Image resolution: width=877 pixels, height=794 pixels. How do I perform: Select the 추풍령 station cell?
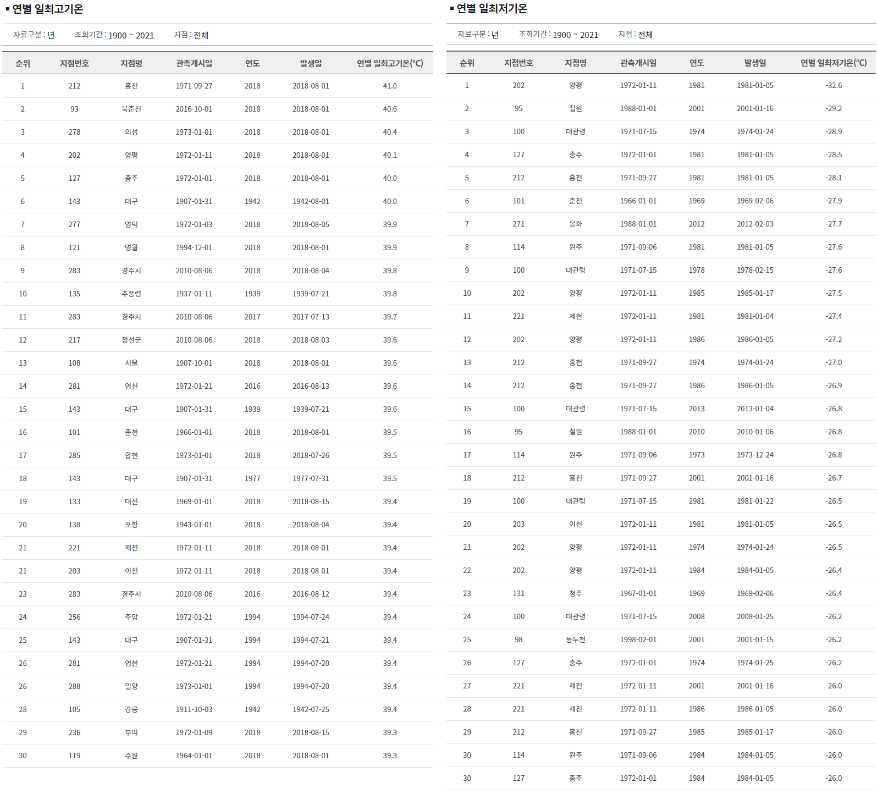(x=131, y=294)
